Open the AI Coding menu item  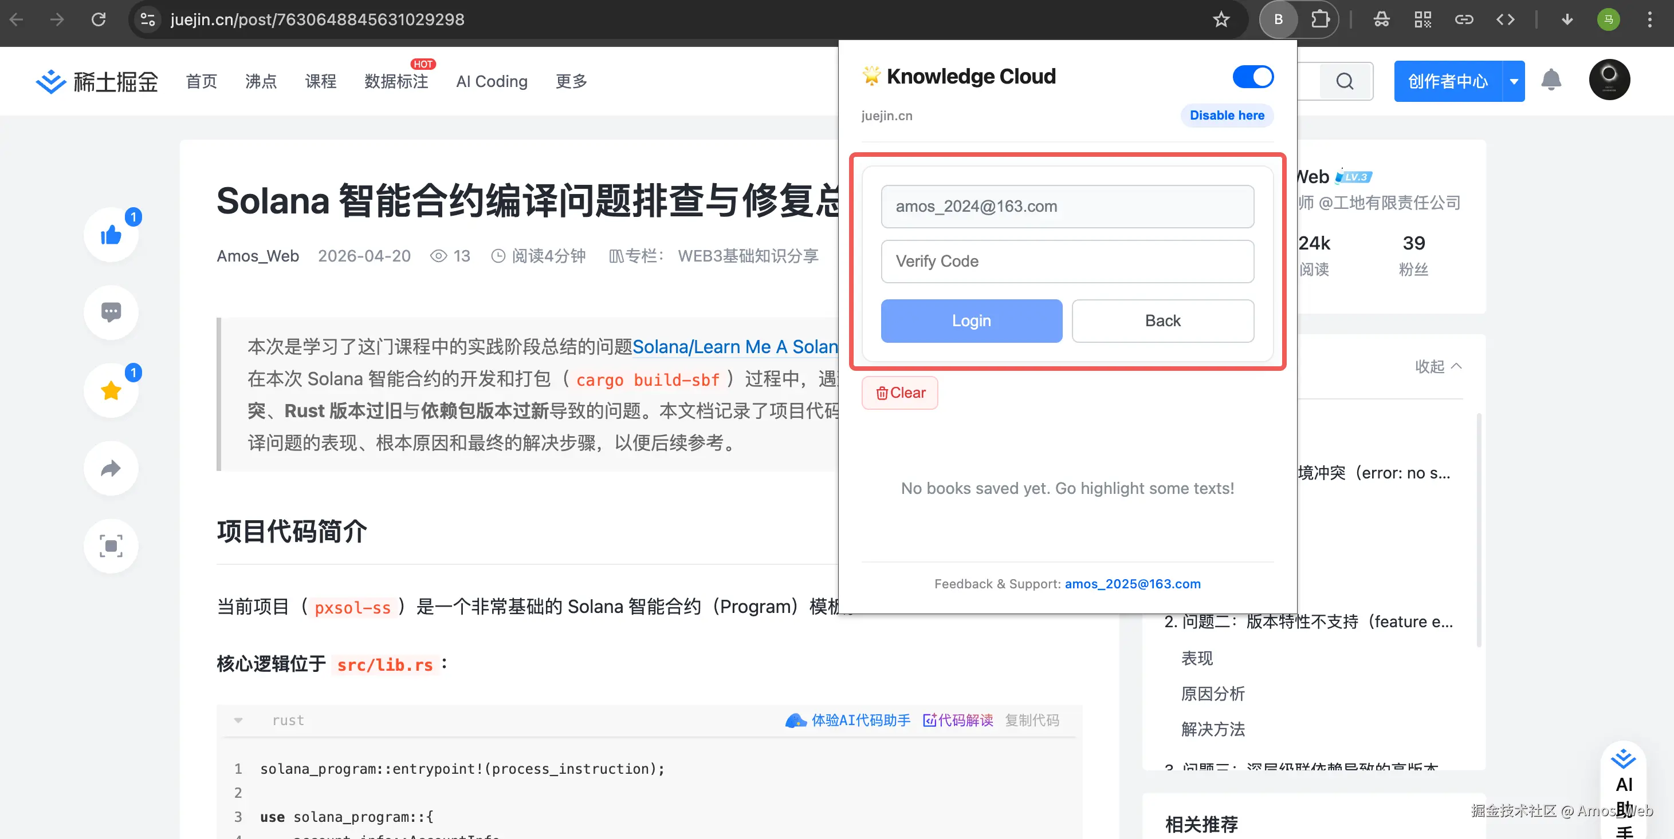coord(492,81)
